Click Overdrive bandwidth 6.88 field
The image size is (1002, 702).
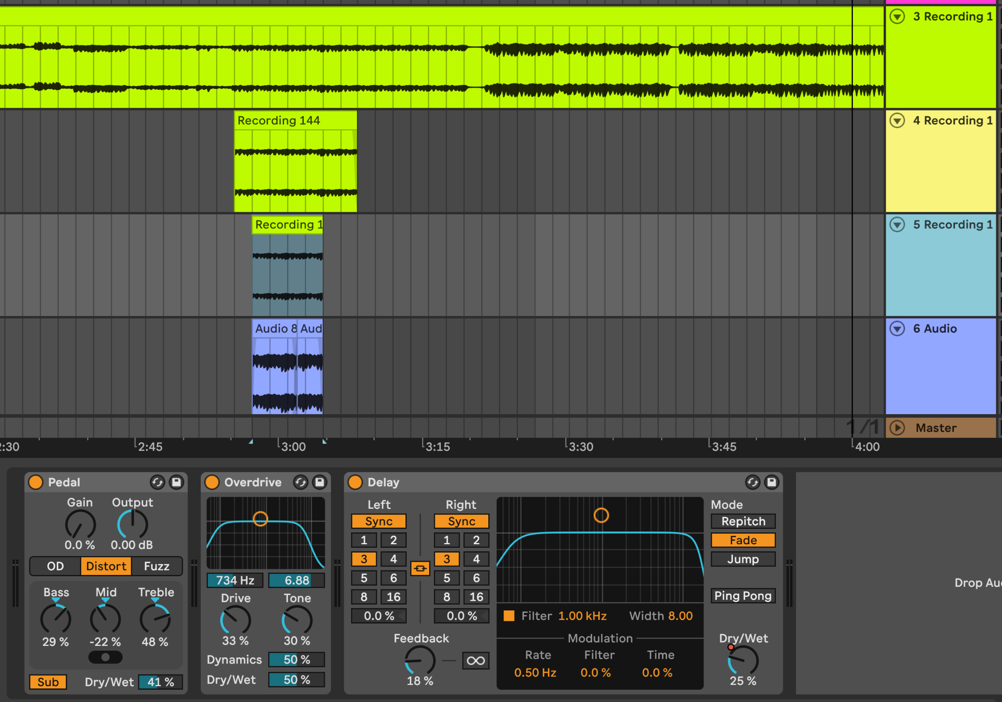[x=297, y=580]
